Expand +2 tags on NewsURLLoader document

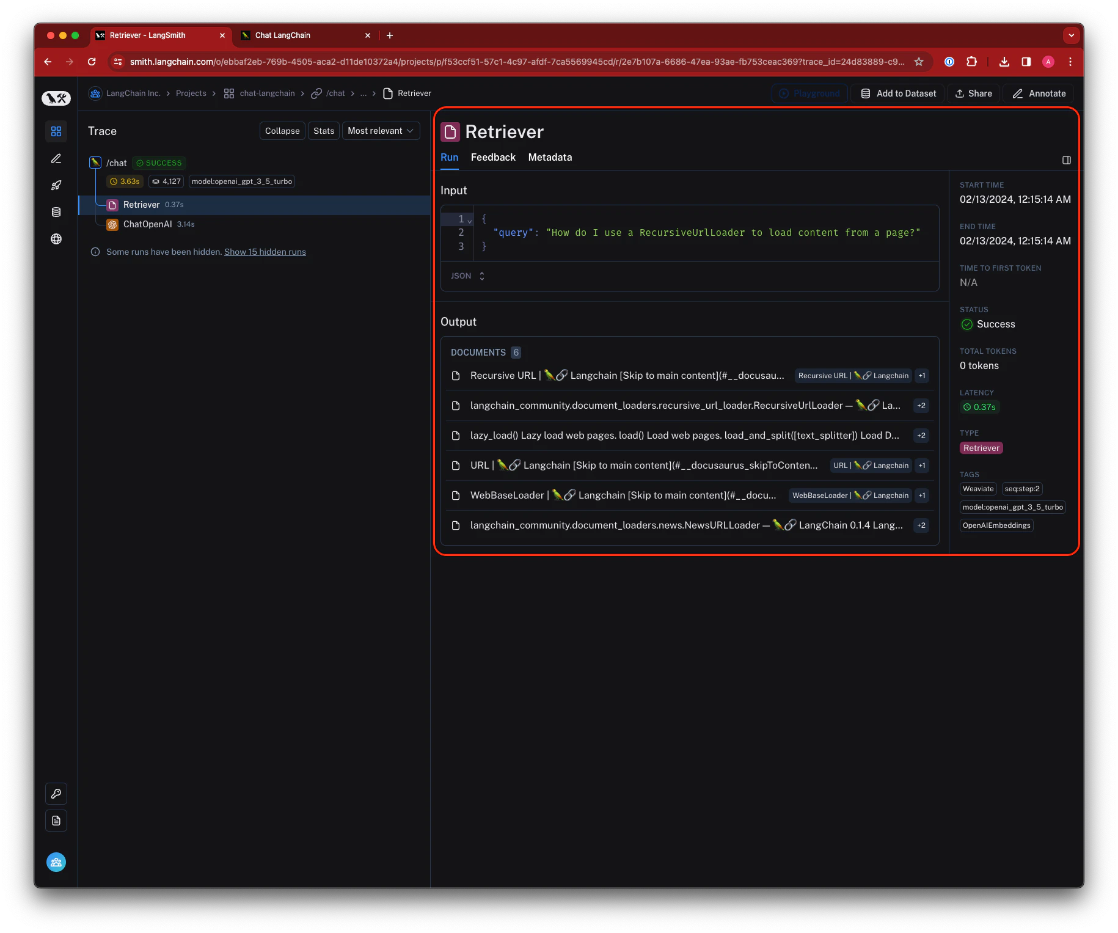(921, 525)
